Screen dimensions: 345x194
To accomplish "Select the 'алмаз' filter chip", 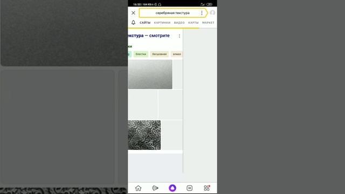I will 177,54.
